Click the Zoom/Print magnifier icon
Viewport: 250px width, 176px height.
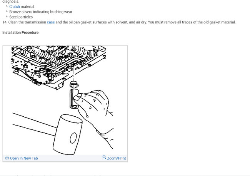104,157
